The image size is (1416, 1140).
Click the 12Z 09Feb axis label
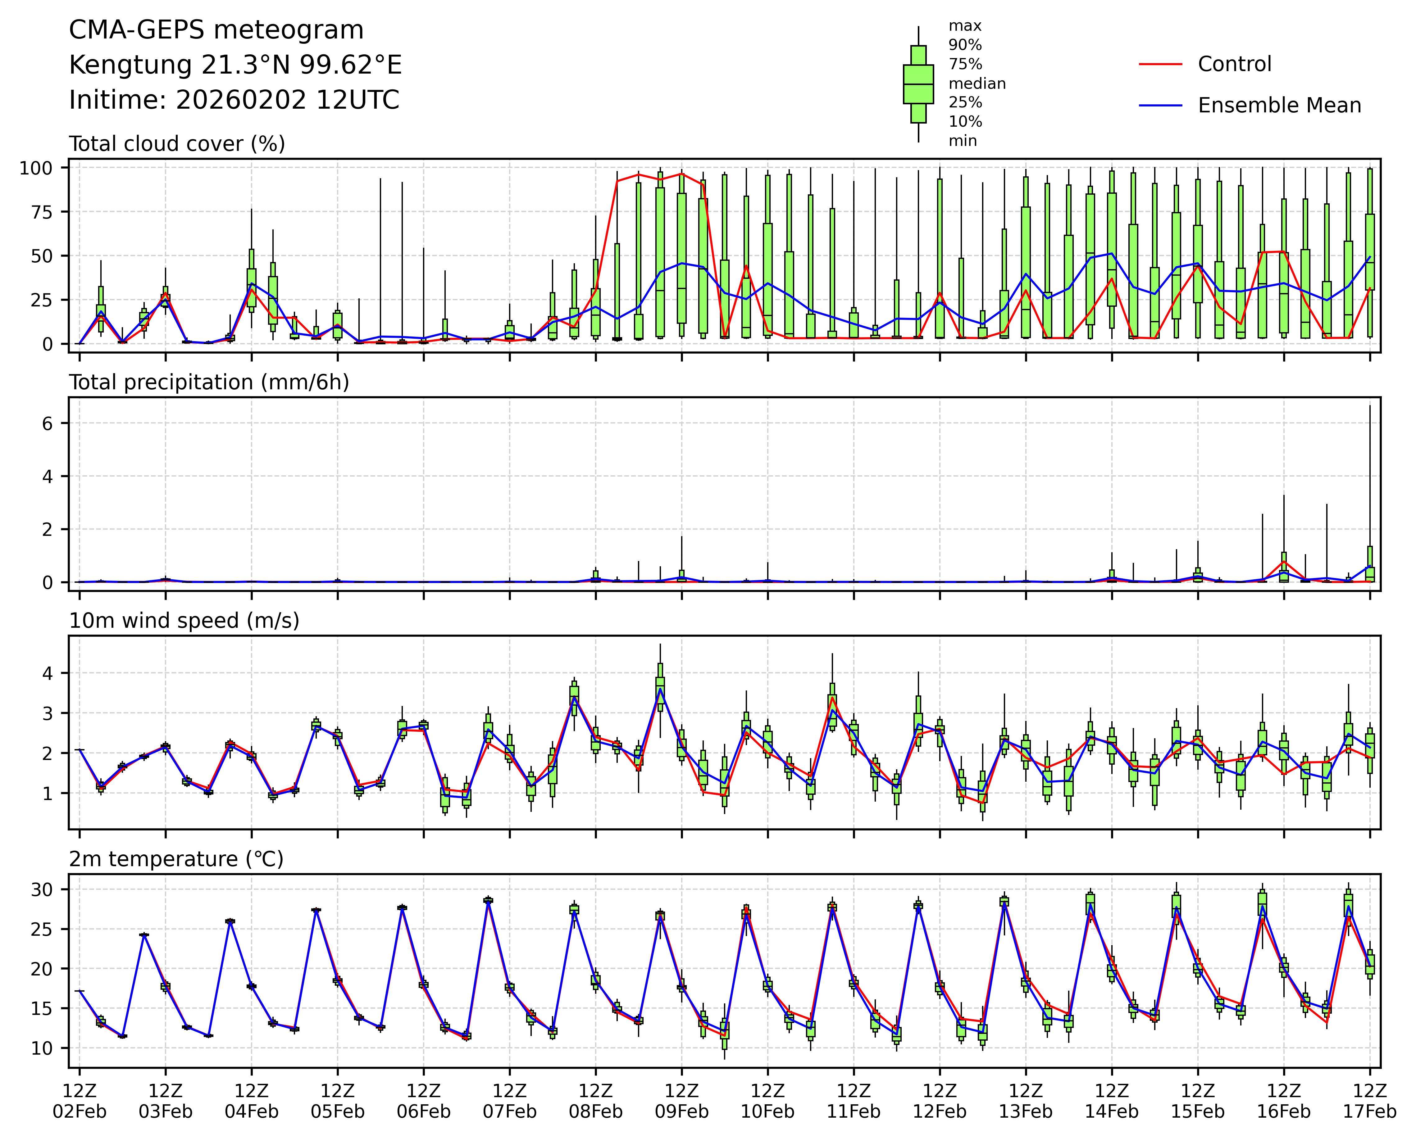point(681,1101)
